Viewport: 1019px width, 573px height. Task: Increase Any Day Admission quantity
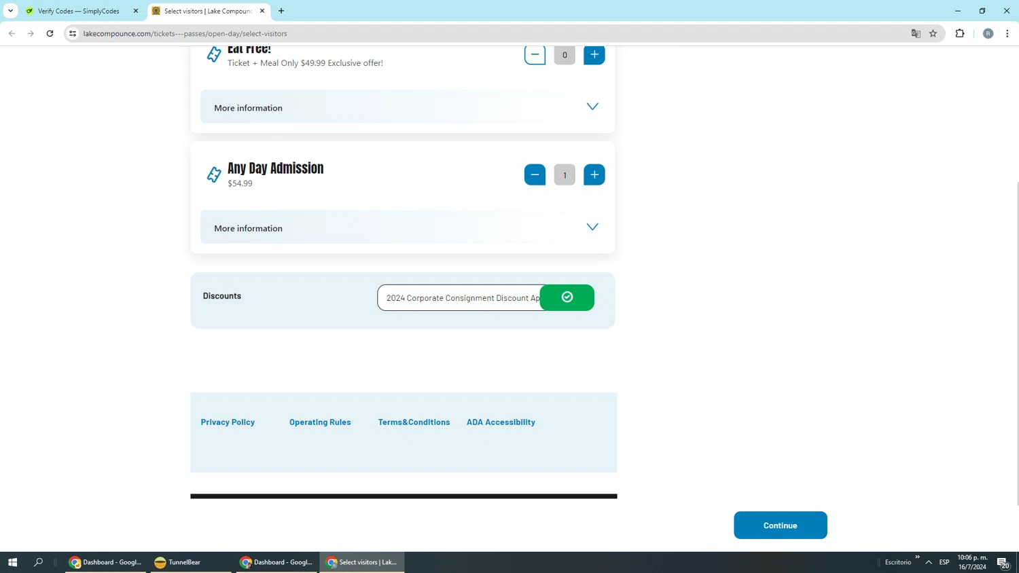click(594, 175)
